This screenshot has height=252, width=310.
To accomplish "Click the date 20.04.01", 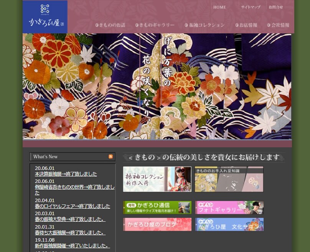I will coord(45,201).
